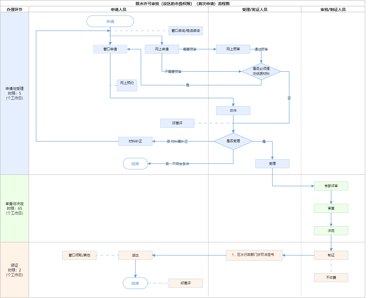
Task: Click the 网上预审 box
Action: point(233,49)
